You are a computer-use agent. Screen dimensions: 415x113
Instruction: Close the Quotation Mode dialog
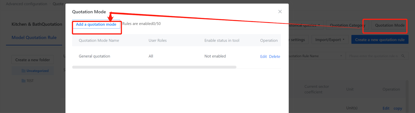[x=280, y=12]
